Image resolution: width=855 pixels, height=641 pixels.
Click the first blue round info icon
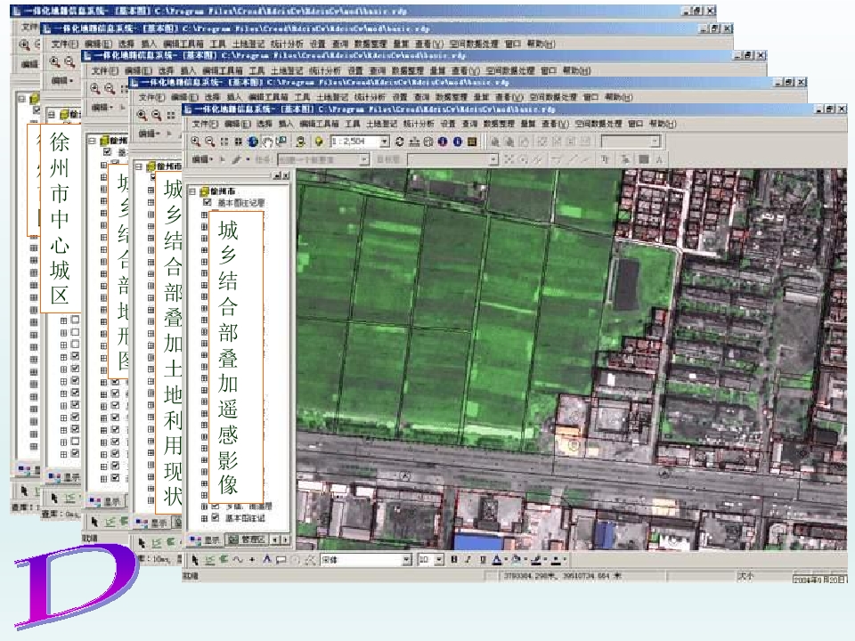[443, 142]
